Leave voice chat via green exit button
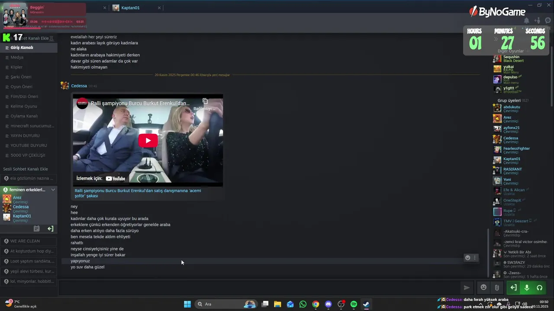This screenshot has height=311, width=554. pyautogui.click(x=513, y=287)
